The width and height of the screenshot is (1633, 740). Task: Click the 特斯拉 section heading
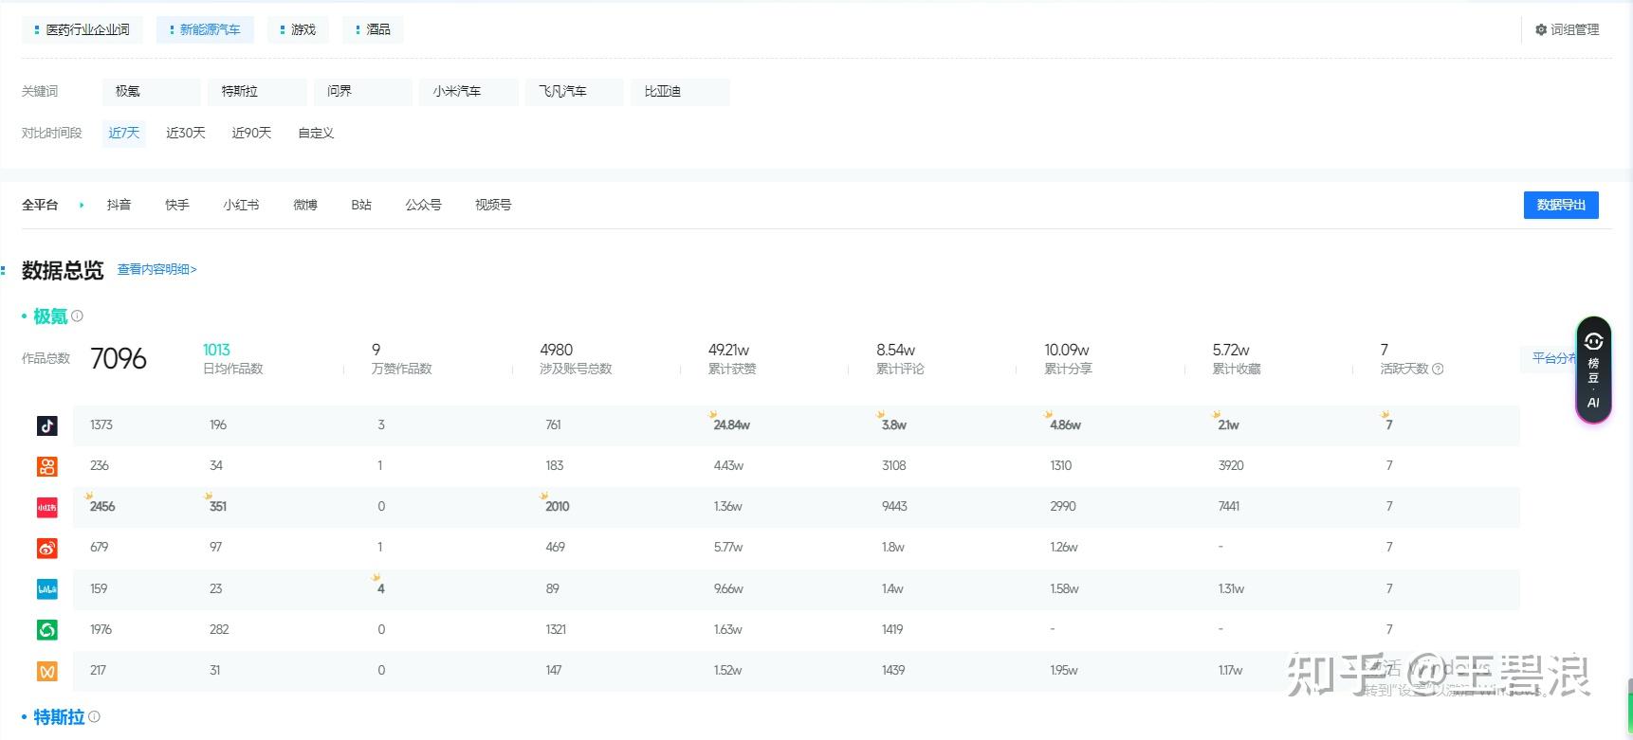tap(59, 717)
